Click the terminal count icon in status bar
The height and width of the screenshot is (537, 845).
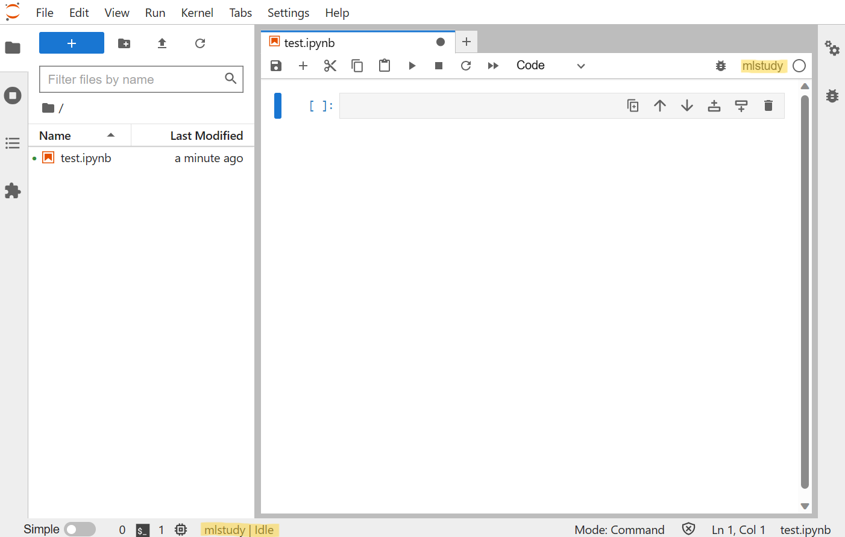(142, 530)
